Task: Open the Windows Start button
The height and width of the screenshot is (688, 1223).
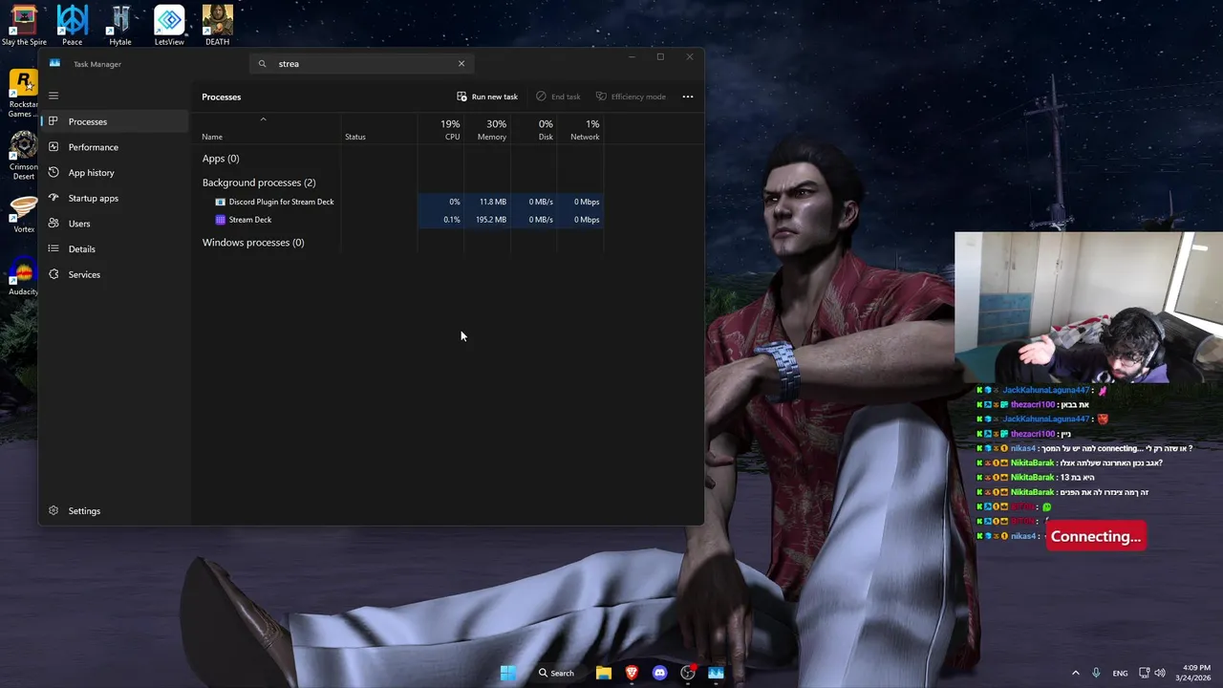Action: point(508,673)
